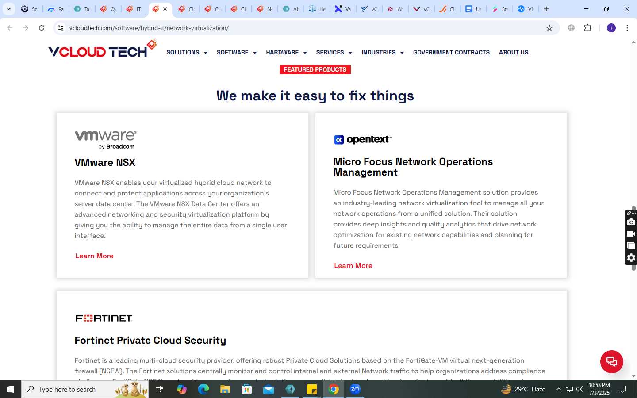Click the OpenText logo
Screen dimensions: 637x398
tap(363, 140)
